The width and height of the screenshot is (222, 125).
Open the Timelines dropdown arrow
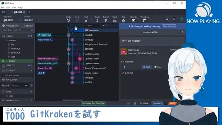[150, 19]
